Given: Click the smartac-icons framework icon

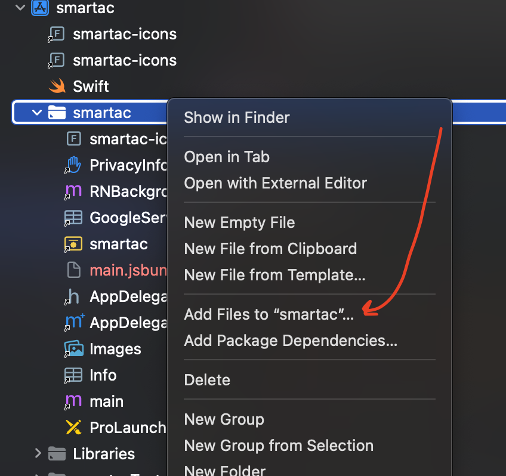Looking at the screenshot, I should tap(57, 34).
